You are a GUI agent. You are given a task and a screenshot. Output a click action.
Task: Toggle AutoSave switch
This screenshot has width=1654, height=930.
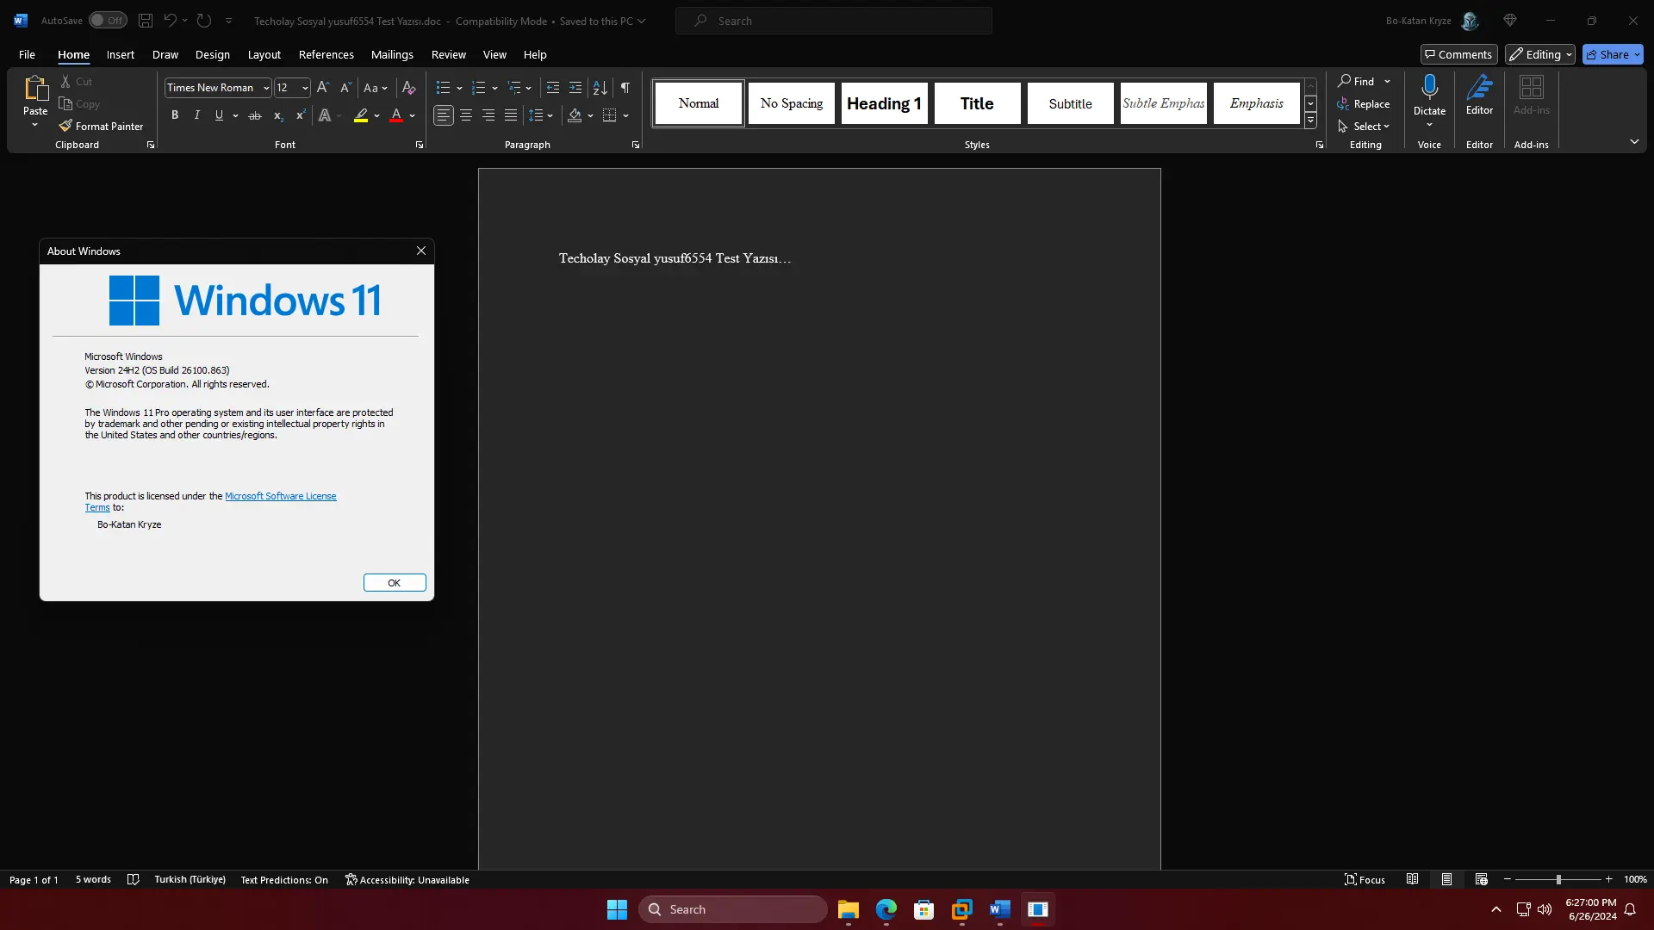(108, 21)
